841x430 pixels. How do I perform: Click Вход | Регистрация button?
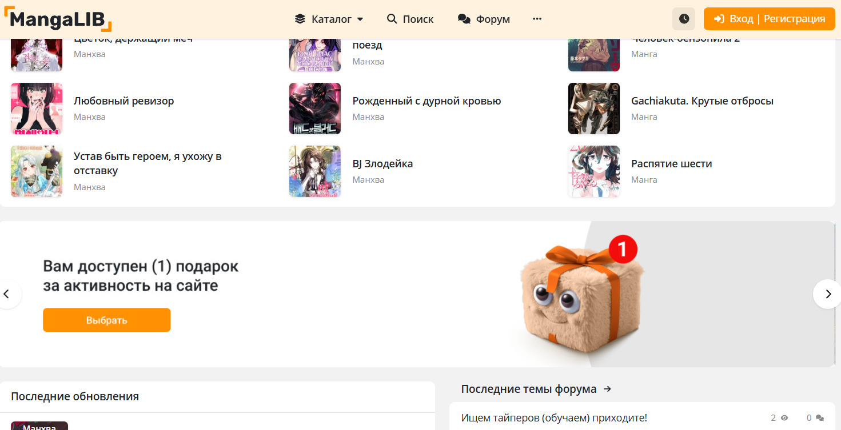[x=770, y=19]
